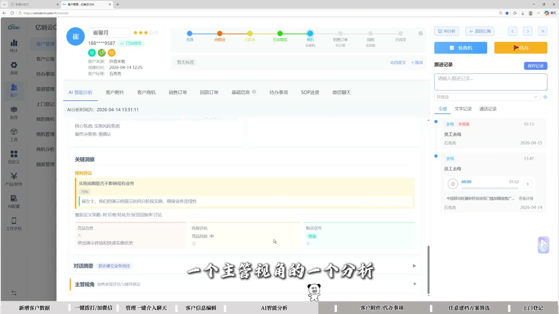Click the orange 待办 button
559x314 pixels.
521,48
